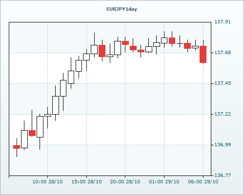This screenshot has width=244, height=195.
Task: Click the doji candle right of 01:00 gridline
Action: [180, 43]
